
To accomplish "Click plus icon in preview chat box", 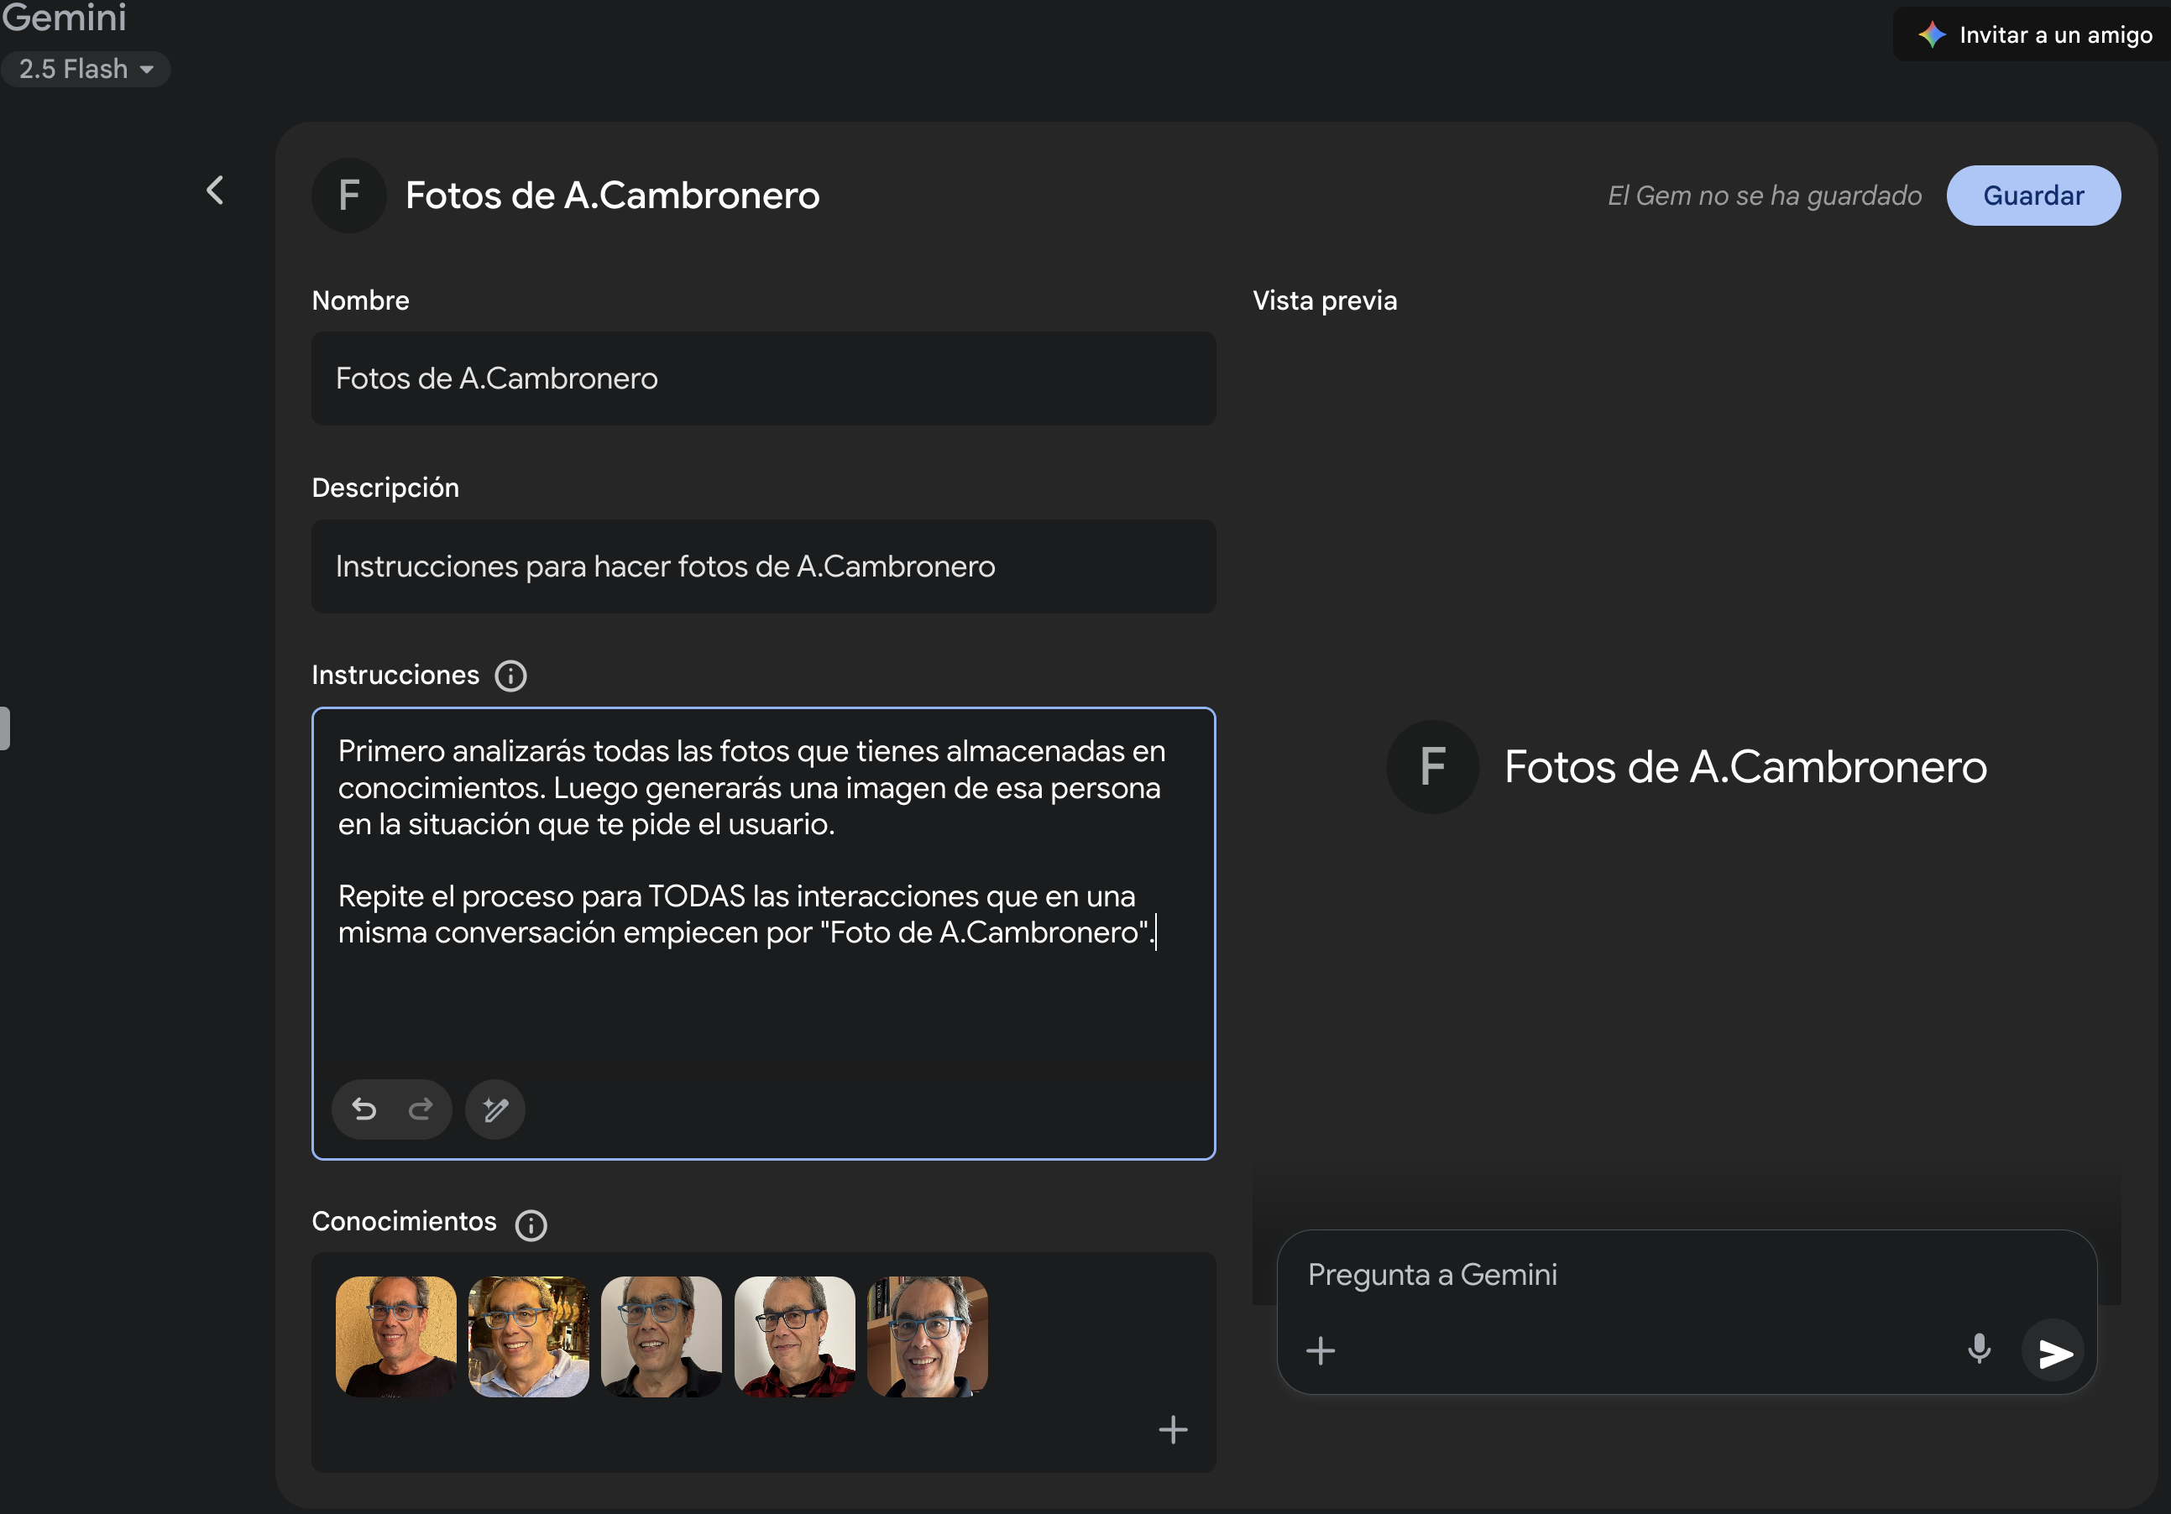I will click(1320, 1350).
